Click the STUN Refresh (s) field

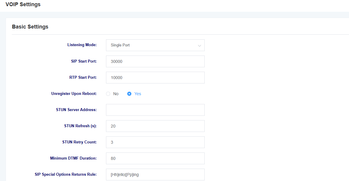tap(155, 126)
